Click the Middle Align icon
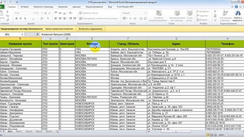The width and height of the screenshot is (244, 137). pos(60,13)
